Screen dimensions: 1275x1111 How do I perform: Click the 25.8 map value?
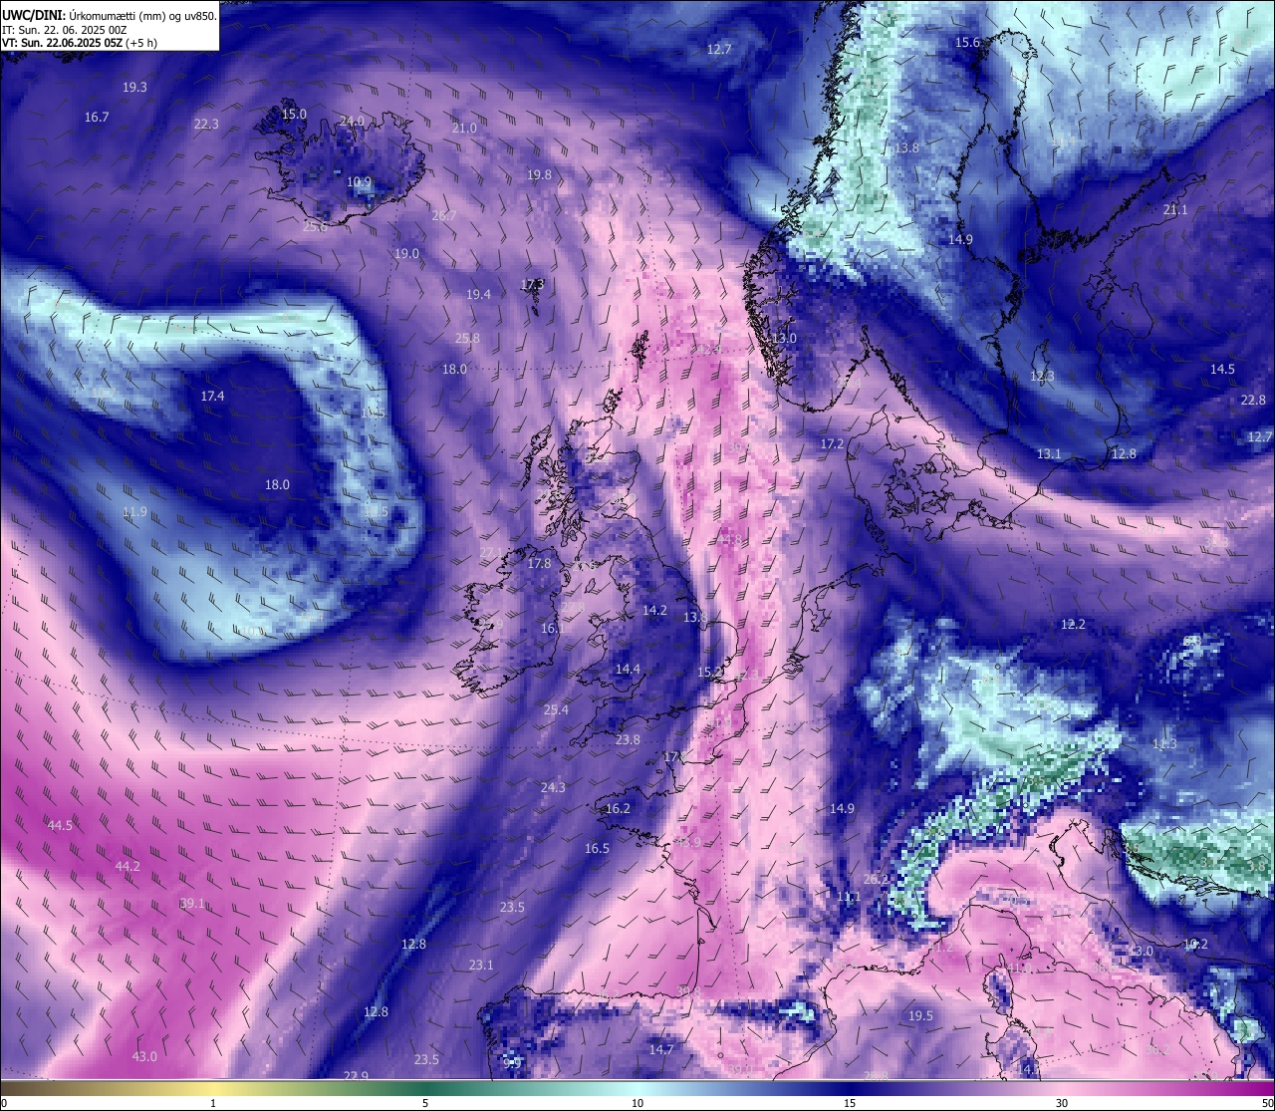point(467,339)
